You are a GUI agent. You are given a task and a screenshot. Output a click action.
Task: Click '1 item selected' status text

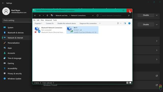click(x=47, y=83)
